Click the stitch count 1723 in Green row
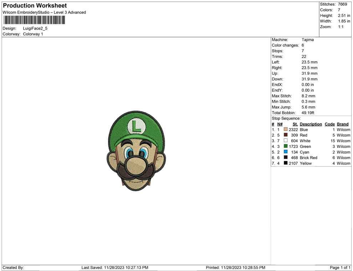Image resolution: width=353 pixels, height=271 pixels. pos(293,147)
